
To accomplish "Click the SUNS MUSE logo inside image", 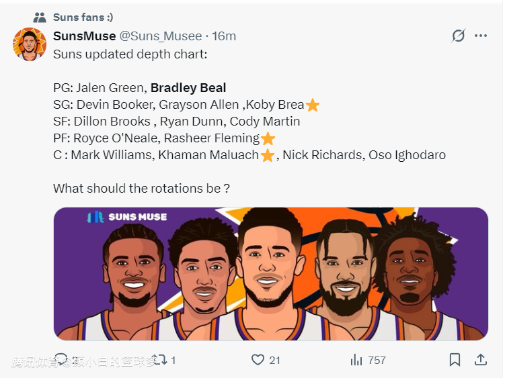I will (x=127, y=217).
